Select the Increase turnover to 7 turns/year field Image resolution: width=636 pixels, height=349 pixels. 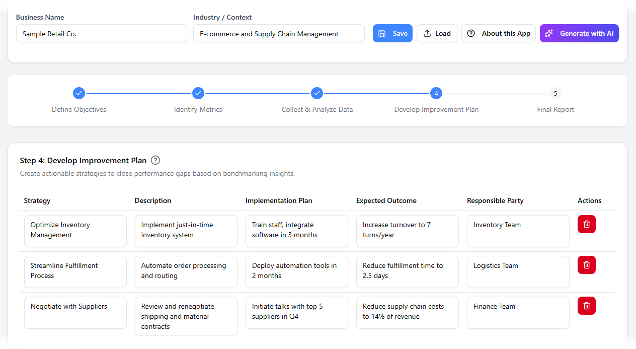407,231
